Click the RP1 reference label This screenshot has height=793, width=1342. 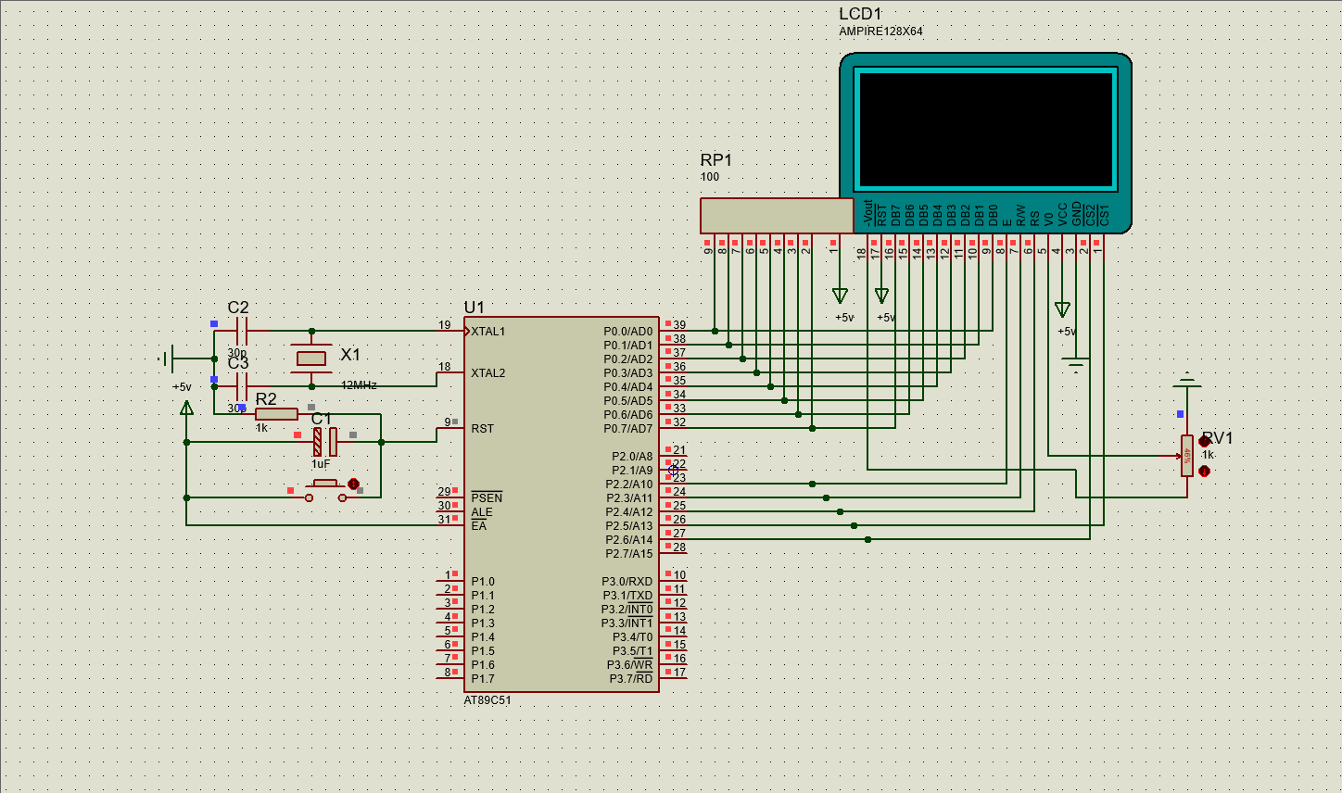tap(715, 160)
